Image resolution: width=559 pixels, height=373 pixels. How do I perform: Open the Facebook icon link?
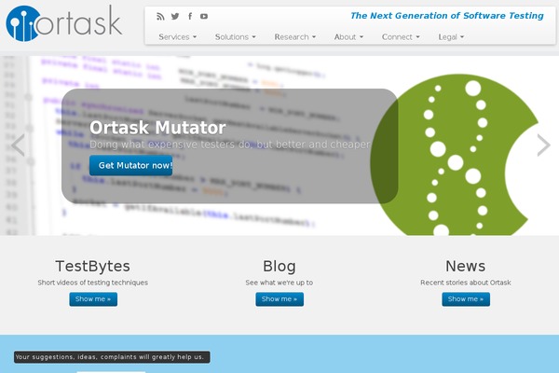pyautogui.click(x=190, y=17)
